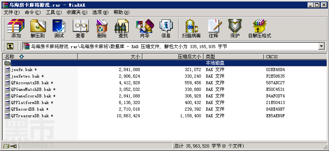Viewport: 329px width, 151px height.
Task: Click size value 6,136,320
Action: pos(130,103)
